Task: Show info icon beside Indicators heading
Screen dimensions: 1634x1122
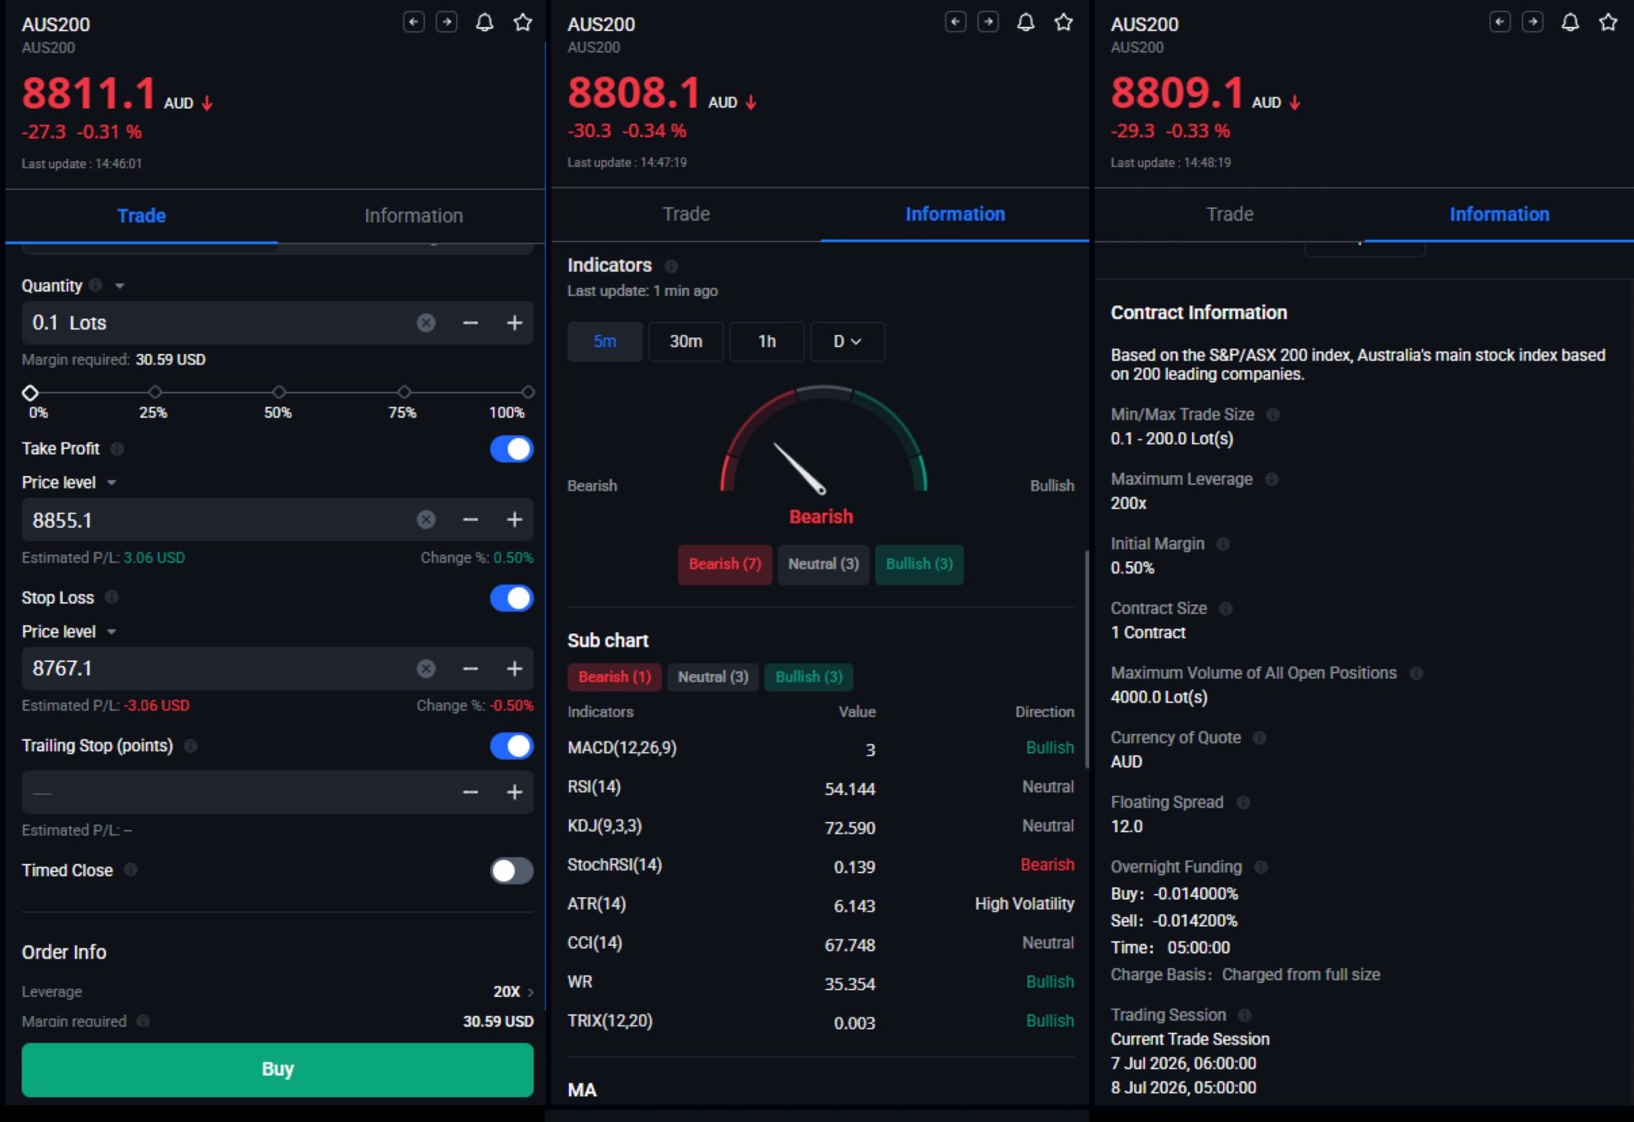Action: coord(671,266)
